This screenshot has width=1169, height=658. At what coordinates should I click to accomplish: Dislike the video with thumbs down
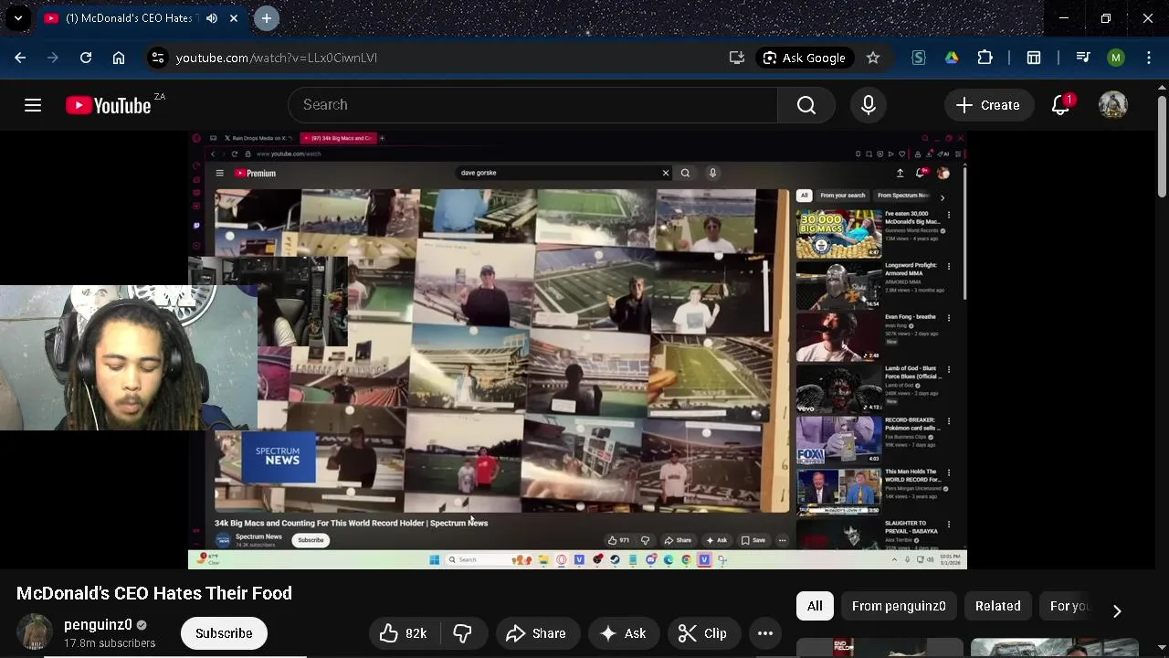click(463, 633)
